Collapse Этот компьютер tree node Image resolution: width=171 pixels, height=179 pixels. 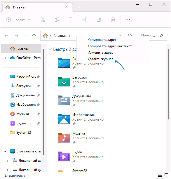coord(5,151)
